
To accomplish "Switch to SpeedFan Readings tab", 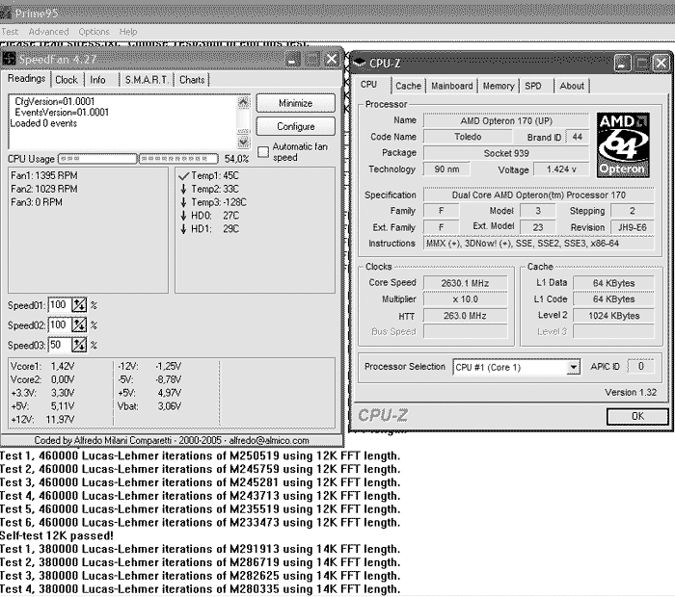I will pos(26,78).
